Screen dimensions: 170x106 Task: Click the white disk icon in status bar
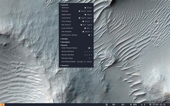pos(106,104)
